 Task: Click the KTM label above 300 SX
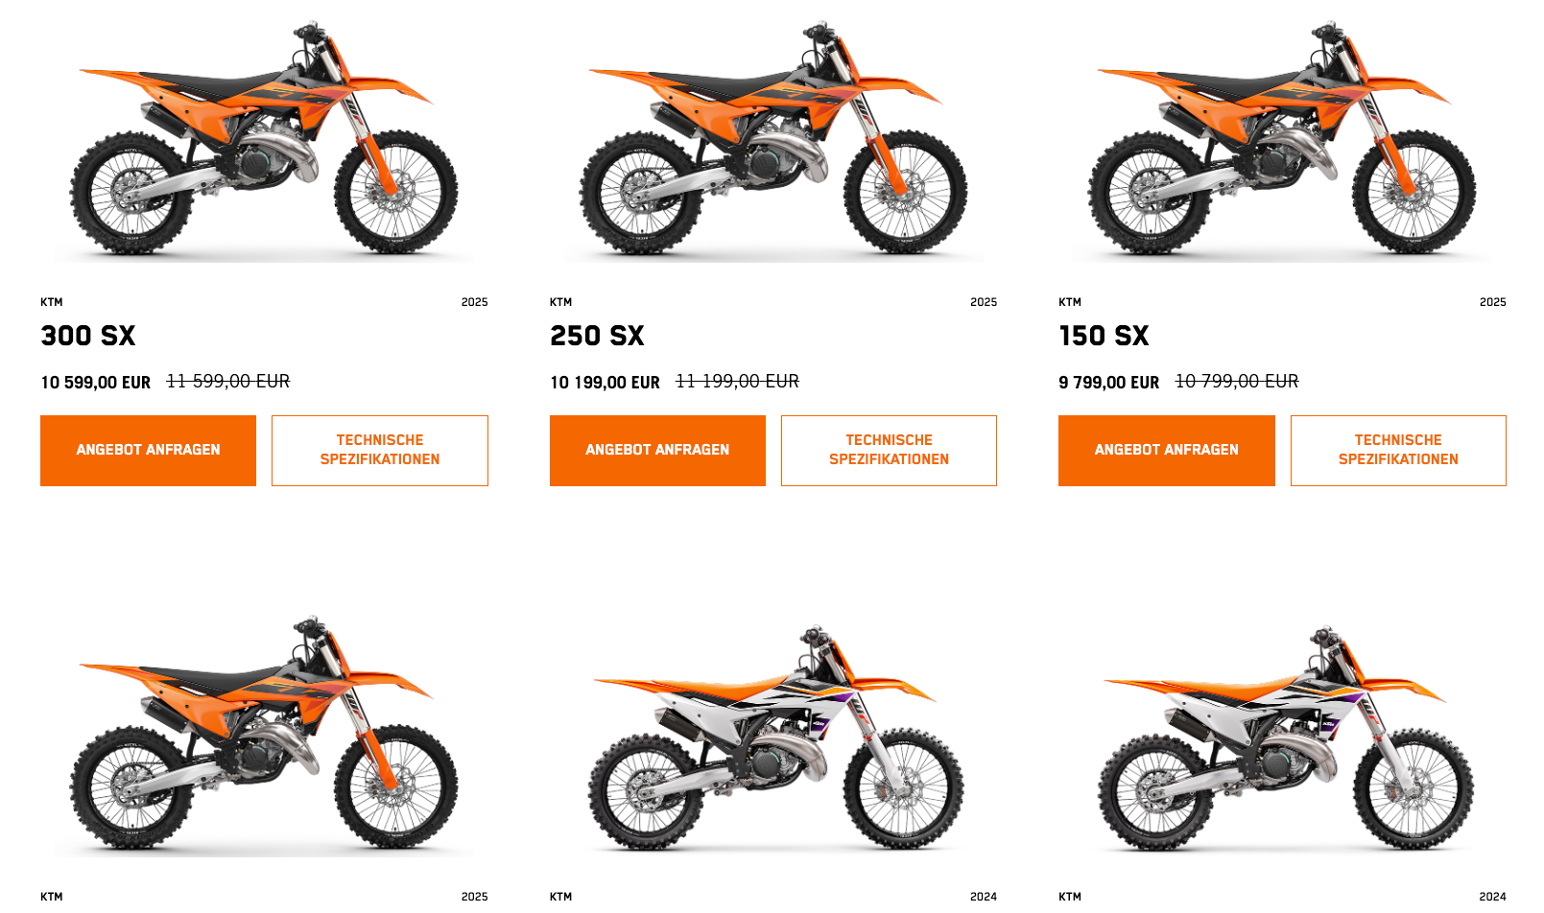tap(52, 302)
